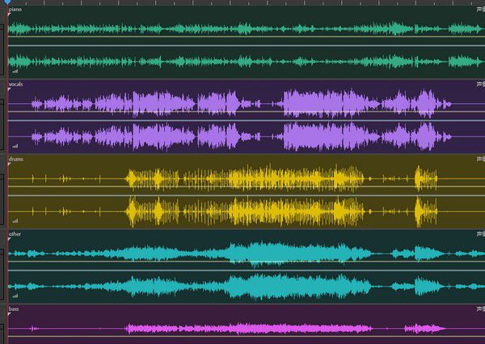
Task: Click the fade-in handle on the vocals clip
Action: [x=10, y=89]
